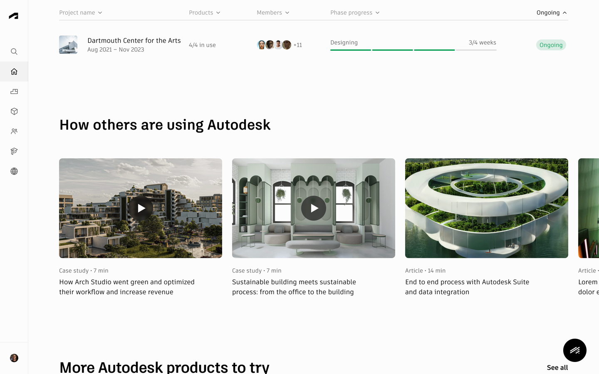Click the member avatars group for Dartmouth
599x374 pixels.
click(x=274, y=45)
